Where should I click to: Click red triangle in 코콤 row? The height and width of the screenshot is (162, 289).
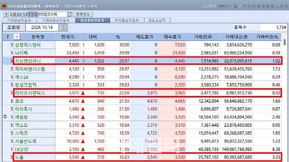pos(83,101)
